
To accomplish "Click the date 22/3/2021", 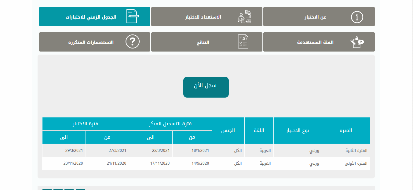I will point(161,150).
